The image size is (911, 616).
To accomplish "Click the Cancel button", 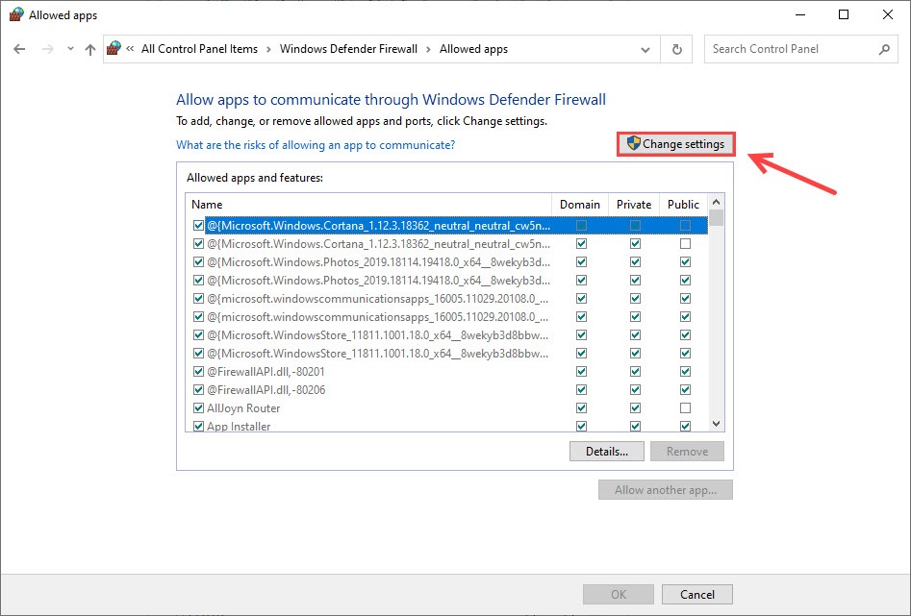I will click(x=696, y=594).
